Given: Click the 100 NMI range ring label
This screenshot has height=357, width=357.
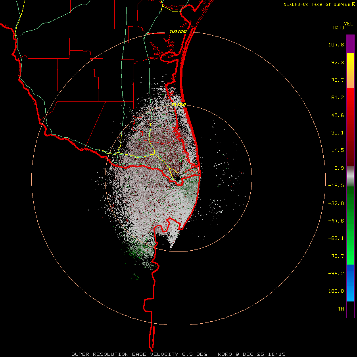Looking at the screenshot, I should click(178, 31).
